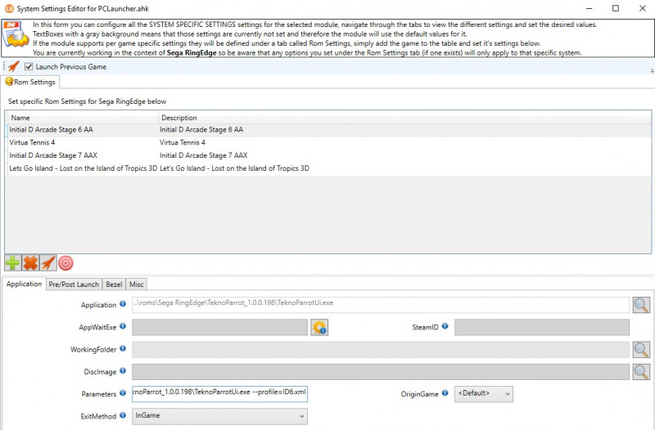Close the System Settings Editor window
Image resolution: width=655 pixels, height=430 pixels.
[642, 8]
